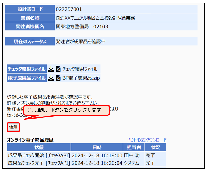
Task: Open preview icon for BP電子成果品.zip
Action: click(x=58, y=78)
